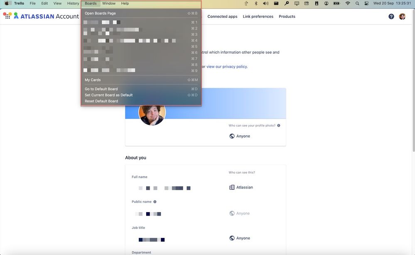
Task: Click the building icon next to Atlassian
Action: [x=232, y=187]
